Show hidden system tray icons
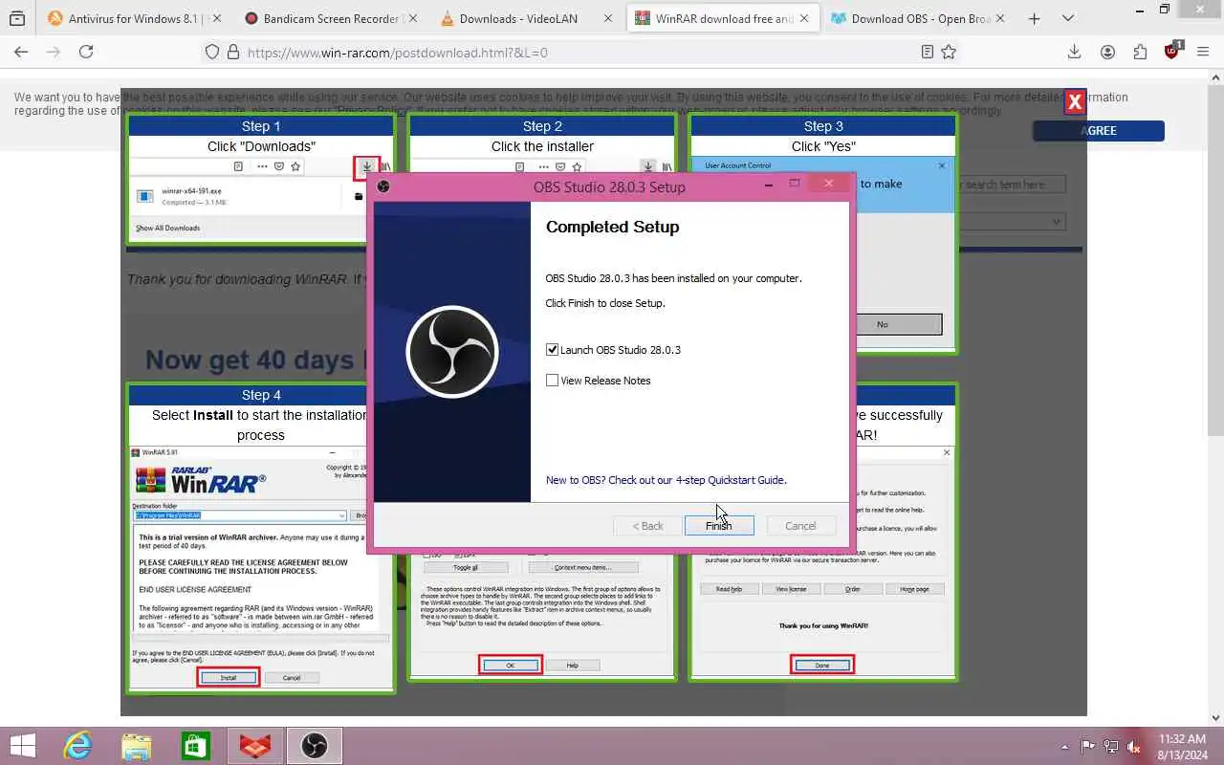 pyautogui.click(x=1064, y=746)
